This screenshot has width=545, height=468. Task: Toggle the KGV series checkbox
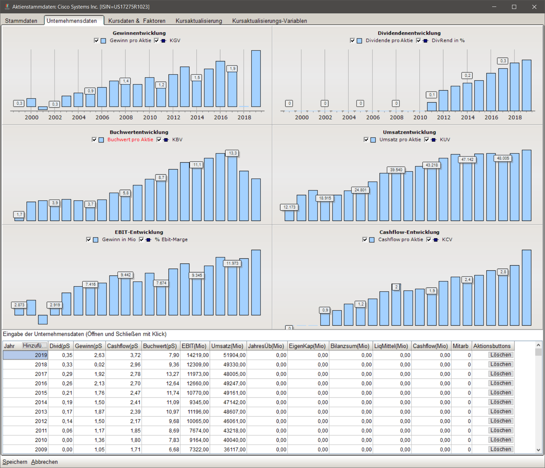click(156, 40)
